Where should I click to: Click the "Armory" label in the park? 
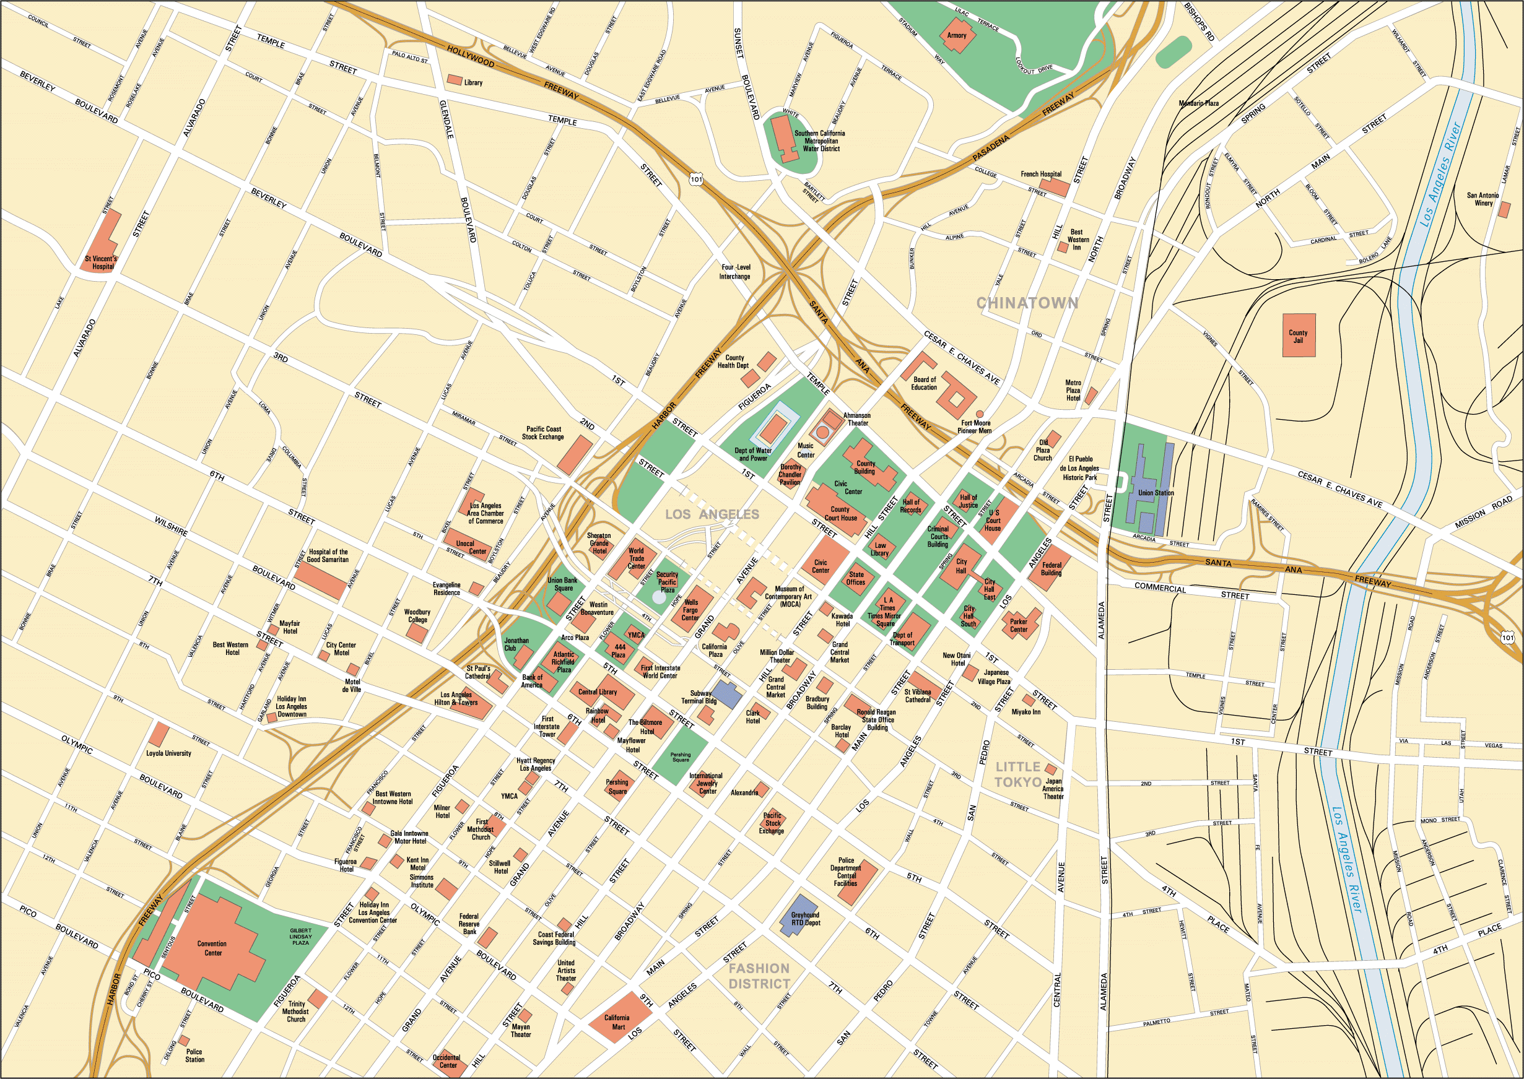point(956,35)
